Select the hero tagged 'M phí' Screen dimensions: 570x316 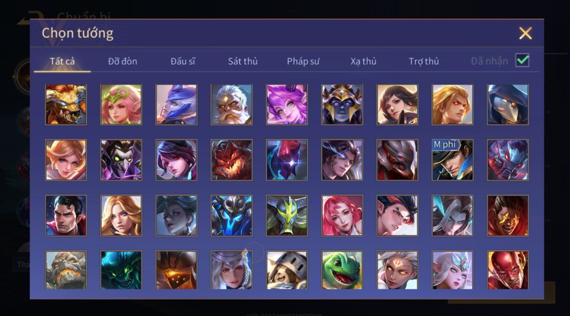452,160
